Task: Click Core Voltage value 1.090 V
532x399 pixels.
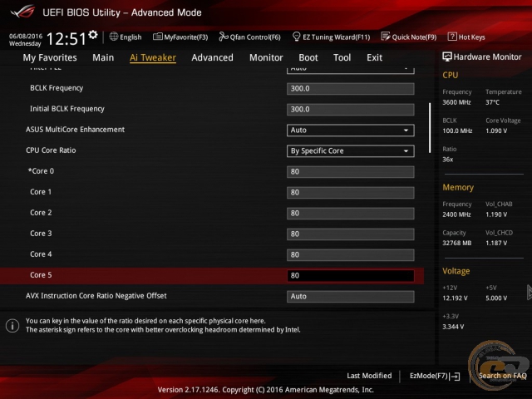Action: 496,131
